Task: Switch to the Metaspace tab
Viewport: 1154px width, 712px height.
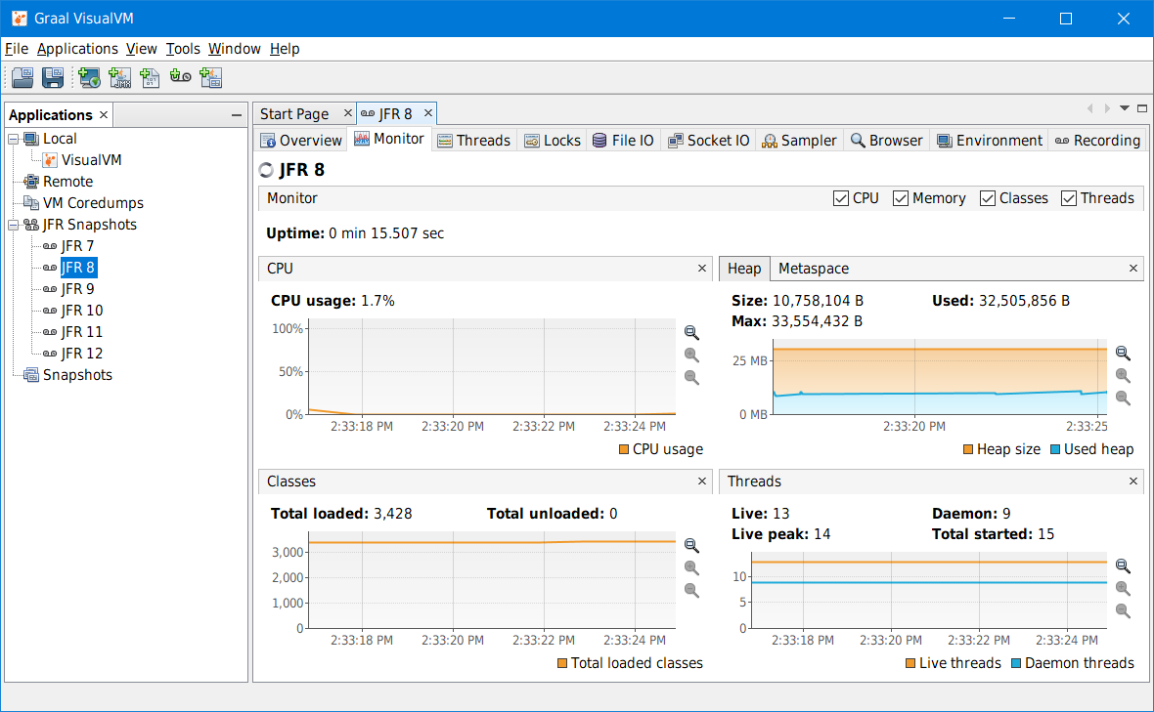Action: click(x=813, y=269)
